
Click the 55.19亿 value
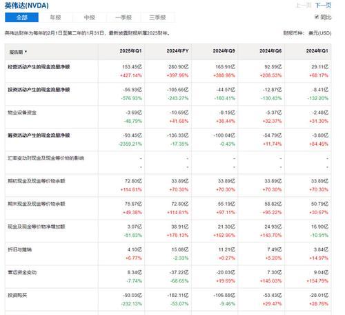pyautogui.click(x=226, y=204)
